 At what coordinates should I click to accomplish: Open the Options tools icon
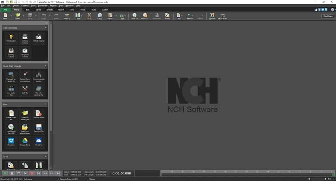(212, 16)
